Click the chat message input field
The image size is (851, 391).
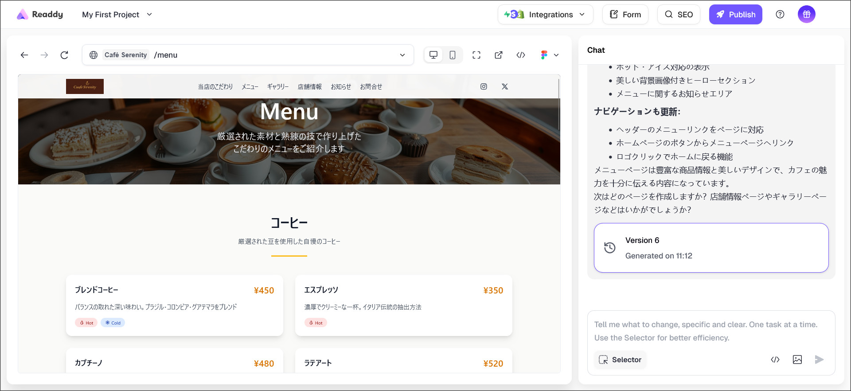point(710,331)
